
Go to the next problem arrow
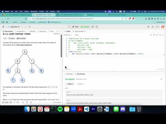pos(26,27)
